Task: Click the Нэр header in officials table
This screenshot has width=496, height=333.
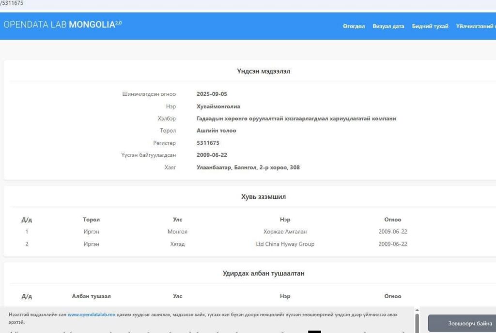Action: pyautogui.click(x=285, y=296)
